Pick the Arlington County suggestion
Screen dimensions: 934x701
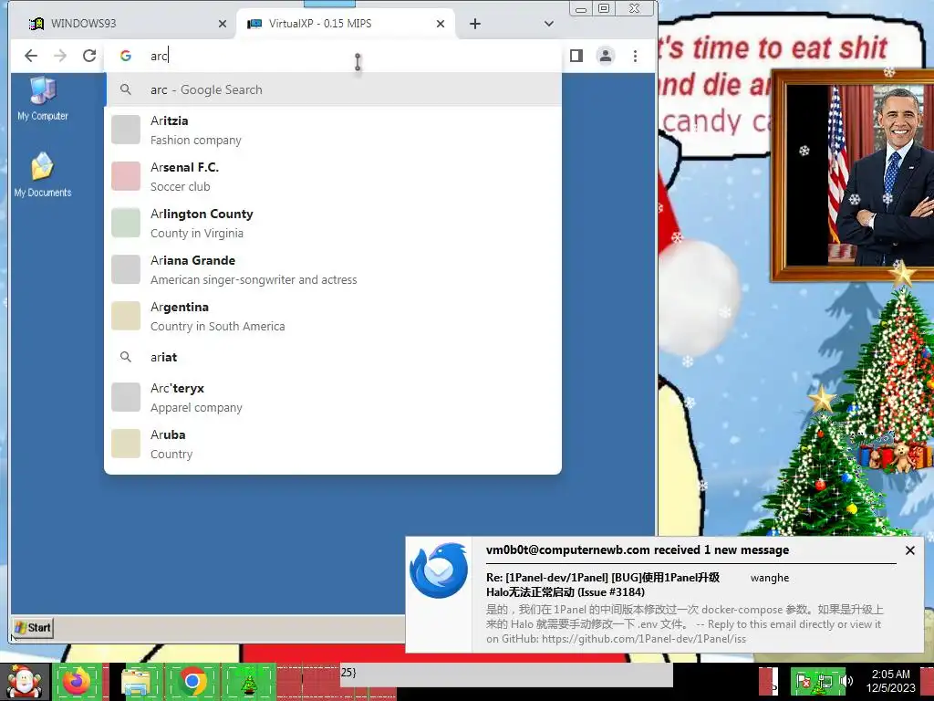point(333,223)
